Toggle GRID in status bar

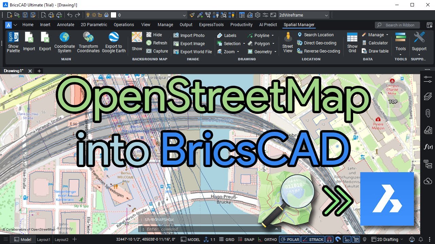click(227, 239)
